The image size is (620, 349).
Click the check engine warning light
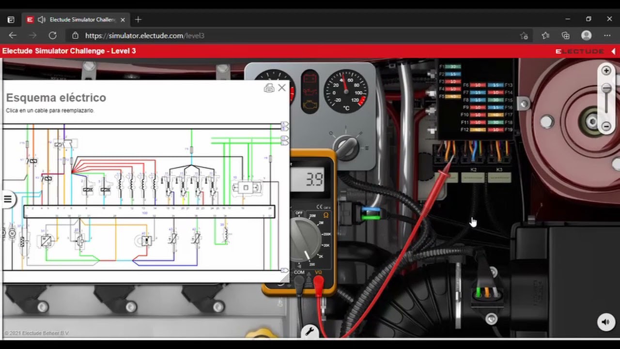tap(309, 104)
